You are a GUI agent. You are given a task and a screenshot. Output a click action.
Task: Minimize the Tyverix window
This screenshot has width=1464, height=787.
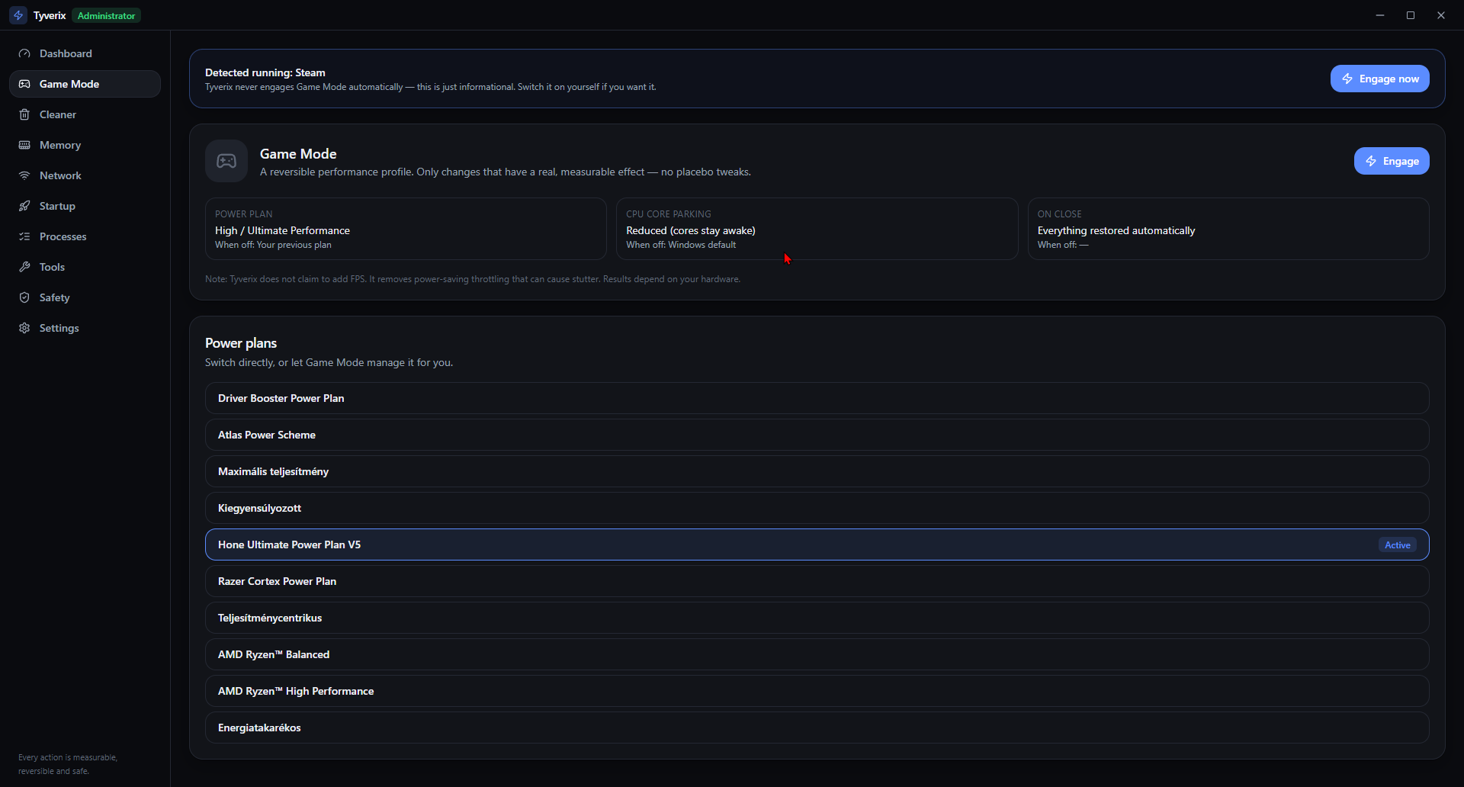tap(1380, 15)
